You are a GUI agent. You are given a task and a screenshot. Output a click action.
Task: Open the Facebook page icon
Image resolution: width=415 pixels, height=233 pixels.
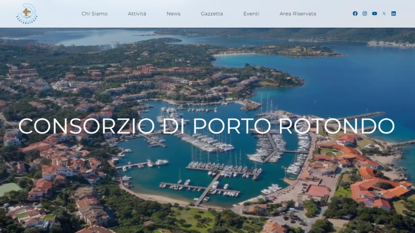355,13
